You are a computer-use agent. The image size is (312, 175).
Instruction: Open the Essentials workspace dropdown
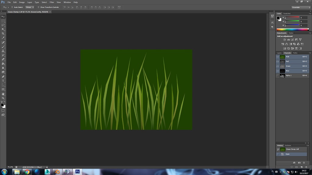301,7
